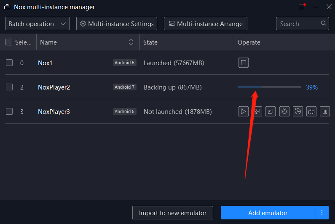
Task: Close the Nox multi-instance manager window
Action: [329, 7]
